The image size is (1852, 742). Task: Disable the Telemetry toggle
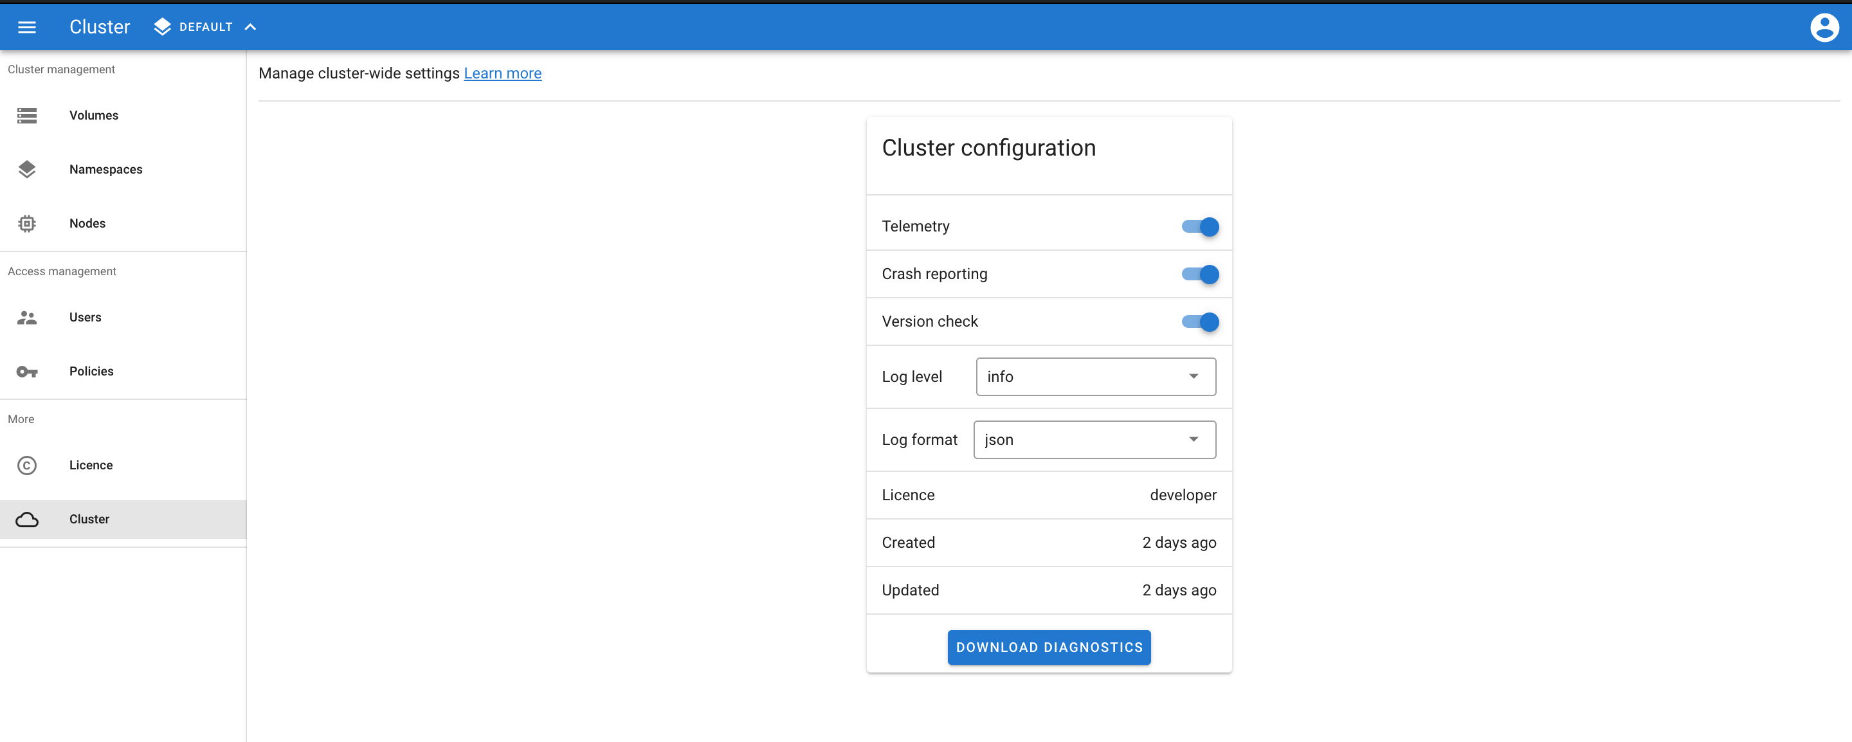point(1200,226)
